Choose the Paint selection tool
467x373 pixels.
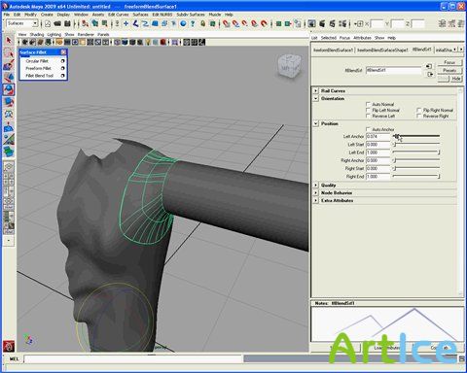9,65
